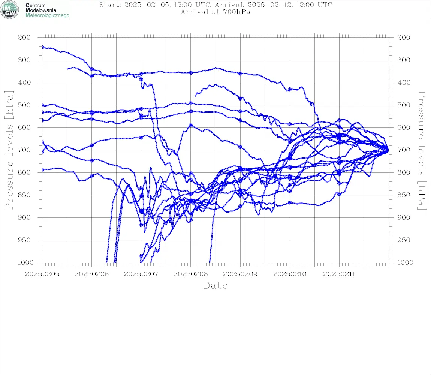Click the x-axis date label 20250206
The width and height of the screenshot is (431, 375).
[91, 274]
